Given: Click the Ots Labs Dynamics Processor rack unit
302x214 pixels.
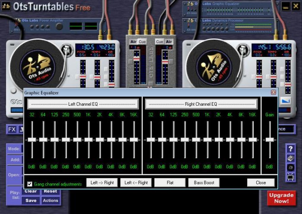Looking at the screenshot, I should click(x=231, y=26).
